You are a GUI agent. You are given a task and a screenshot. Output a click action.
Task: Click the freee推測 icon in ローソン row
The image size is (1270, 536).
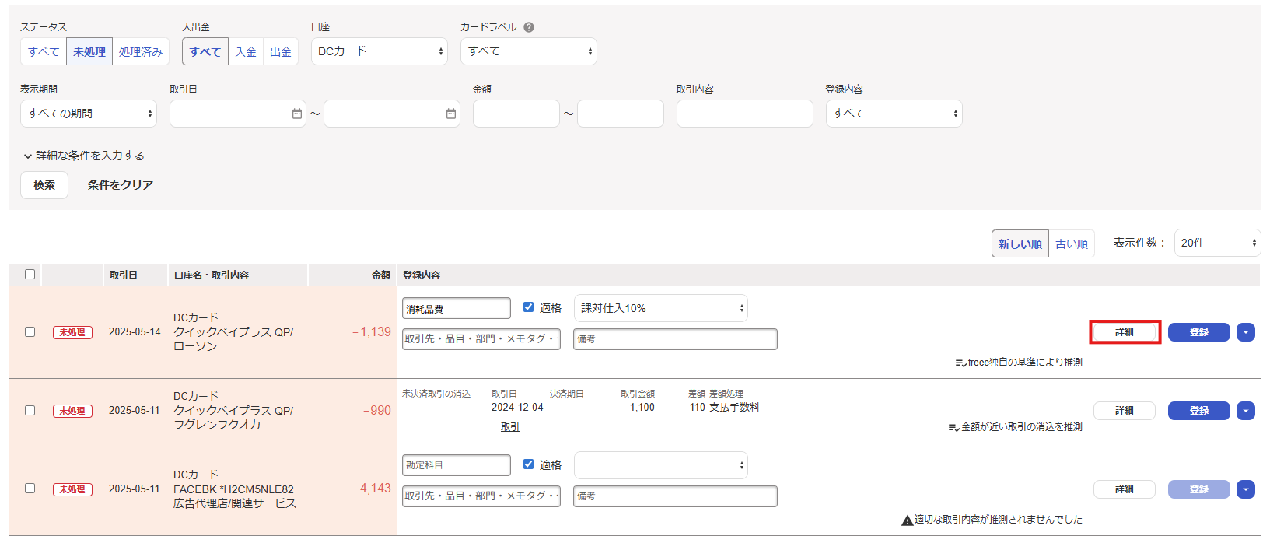[x=960, y=363]
